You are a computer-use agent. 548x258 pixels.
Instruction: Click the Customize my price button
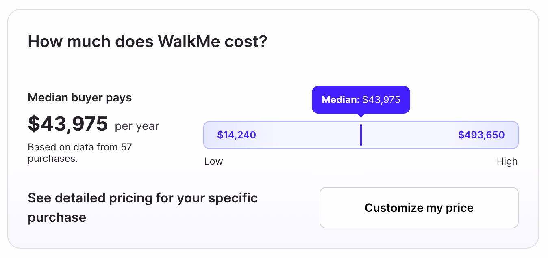419,207
